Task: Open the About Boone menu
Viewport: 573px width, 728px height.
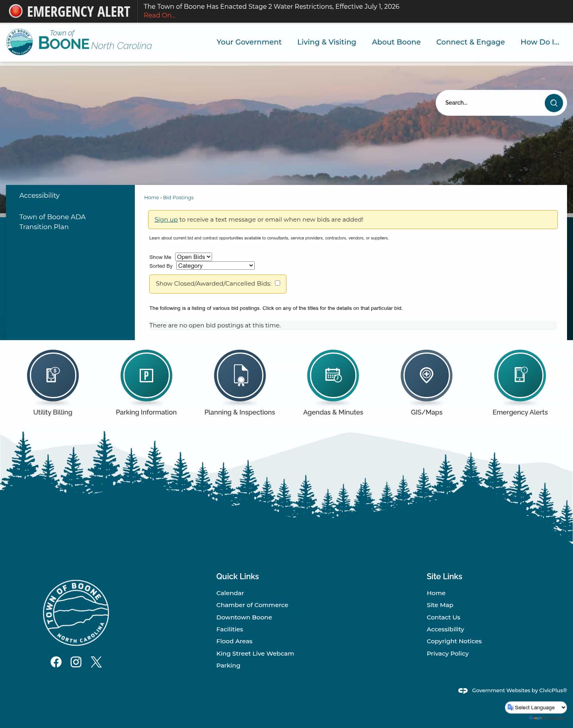Action: coord(396,42)
